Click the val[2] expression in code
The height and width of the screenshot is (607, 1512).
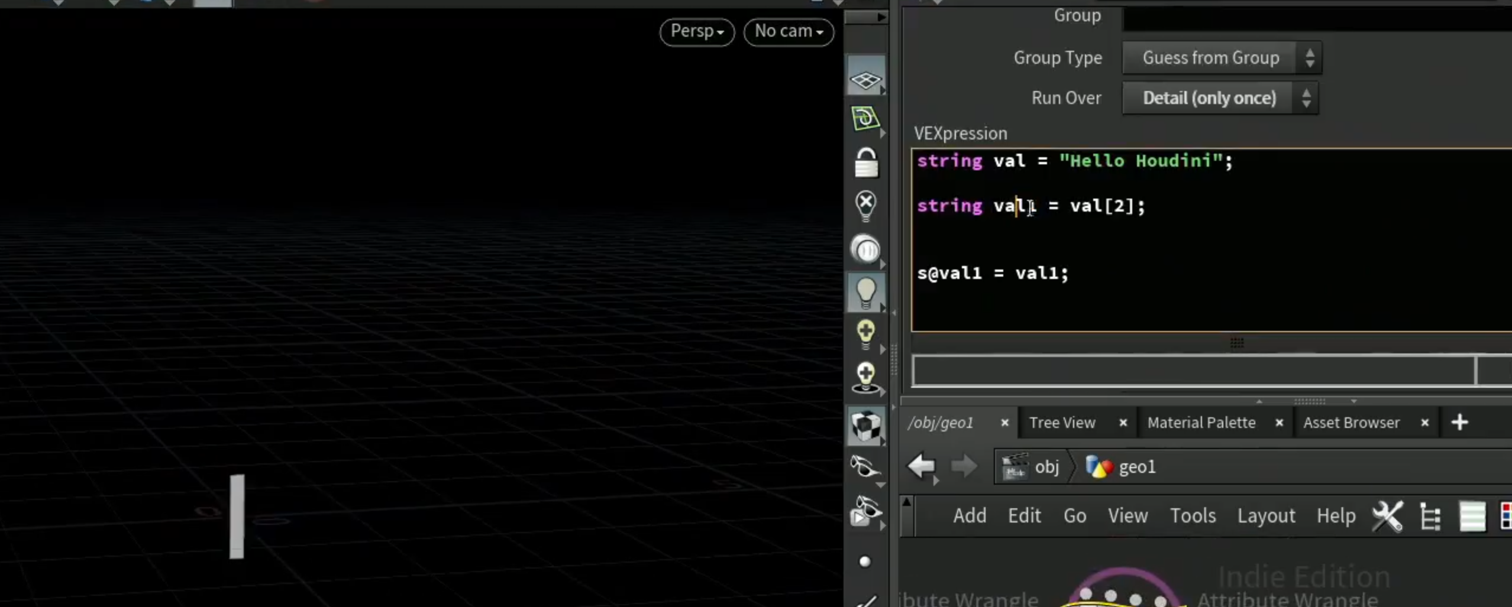point(1101,206)
